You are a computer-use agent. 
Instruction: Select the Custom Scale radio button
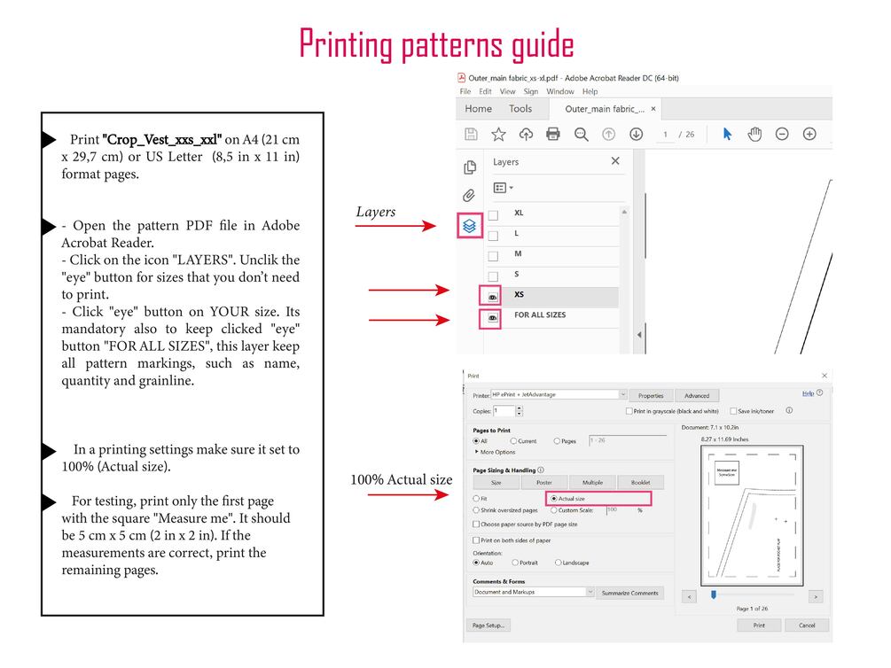coord(553,510)
